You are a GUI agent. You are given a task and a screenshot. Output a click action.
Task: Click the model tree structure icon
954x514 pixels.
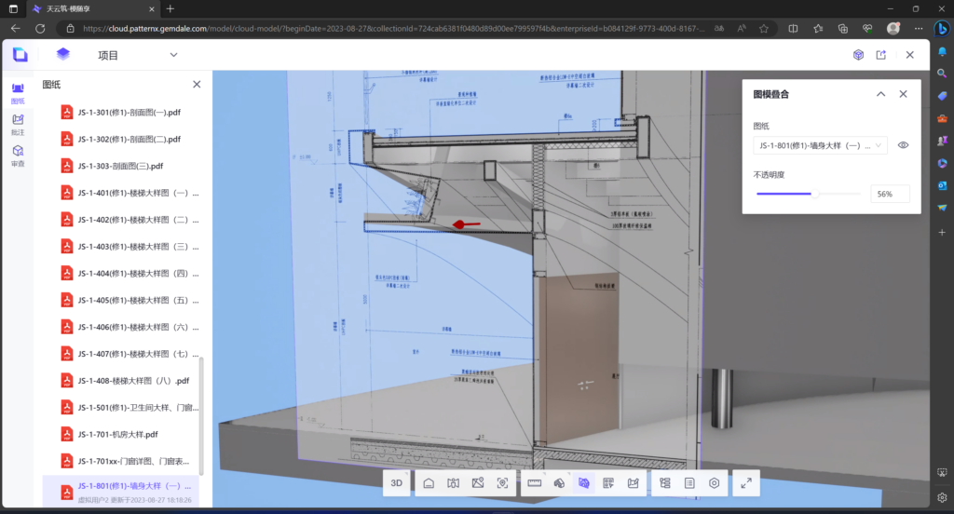pyautogui.click(x=664, y=483)
